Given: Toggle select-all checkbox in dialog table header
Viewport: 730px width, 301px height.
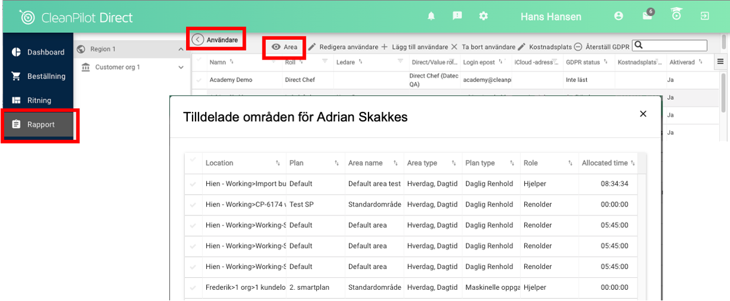Looking at the screenshot, I should [193, 161].
